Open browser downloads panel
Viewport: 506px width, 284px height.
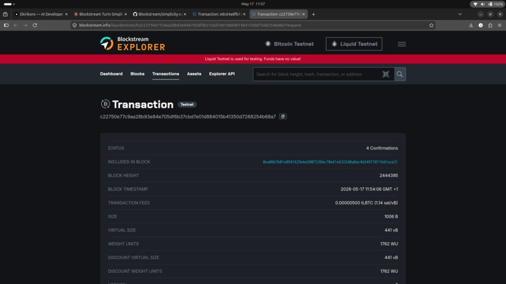click(471, 25)
